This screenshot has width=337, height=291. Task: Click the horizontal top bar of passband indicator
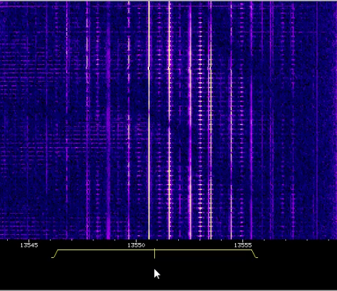coord(154,250)
